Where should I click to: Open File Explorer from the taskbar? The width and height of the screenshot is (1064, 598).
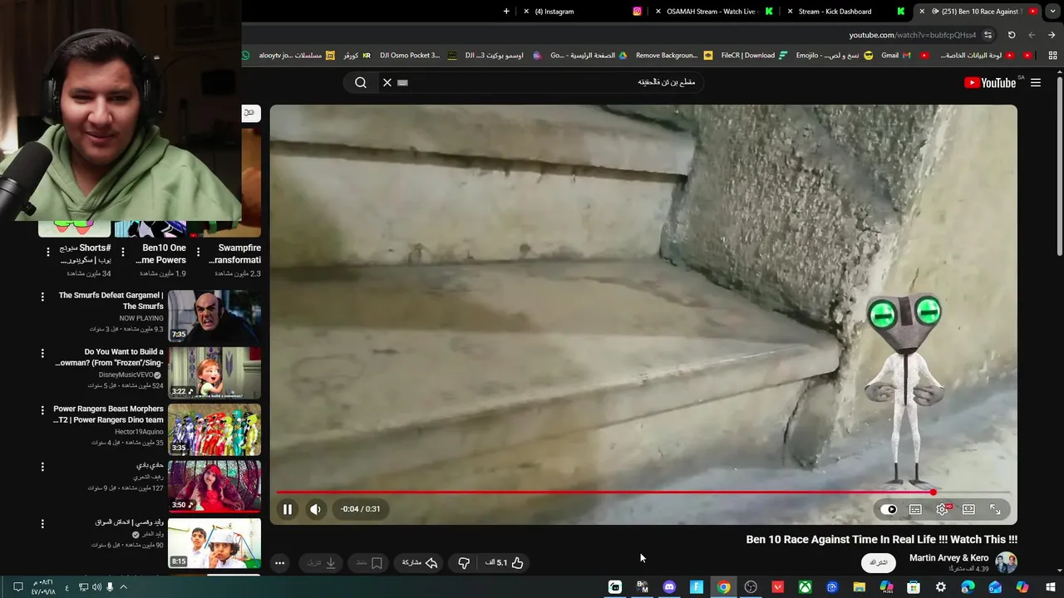860,587
